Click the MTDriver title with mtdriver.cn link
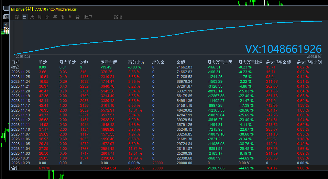 point(43,9)
